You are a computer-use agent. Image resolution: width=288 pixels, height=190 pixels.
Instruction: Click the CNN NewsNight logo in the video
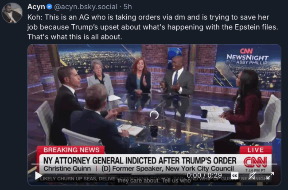tap(247, 57)
